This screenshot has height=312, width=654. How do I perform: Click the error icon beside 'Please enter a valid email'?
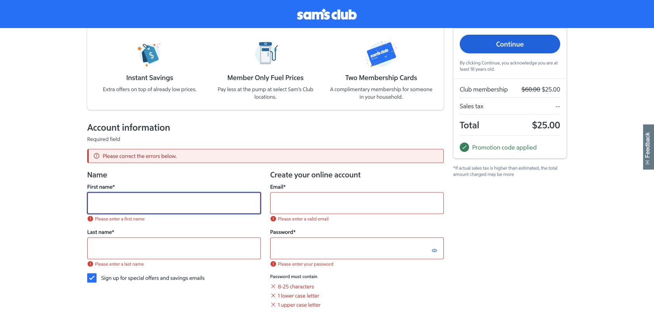coord(273,219)
